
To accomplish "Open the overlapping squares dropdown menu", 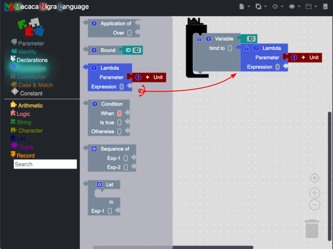I will pos(261,7).
